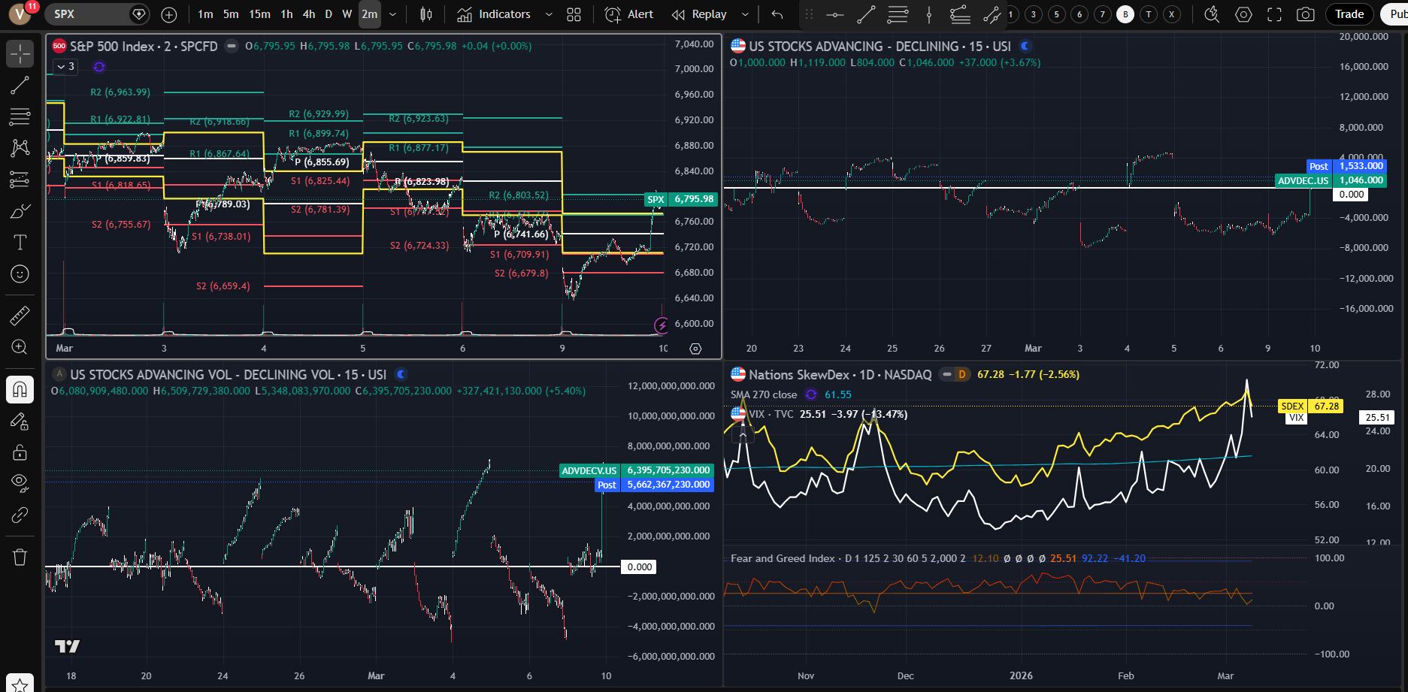Toggle lock all drawings
Viewport: 1408px width, 692px height.
[20, 452]
